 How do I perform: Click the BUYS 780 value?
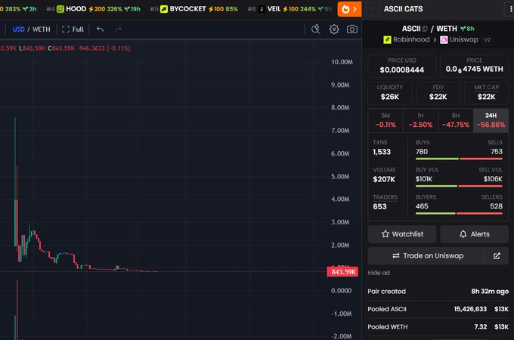[422, 152]
